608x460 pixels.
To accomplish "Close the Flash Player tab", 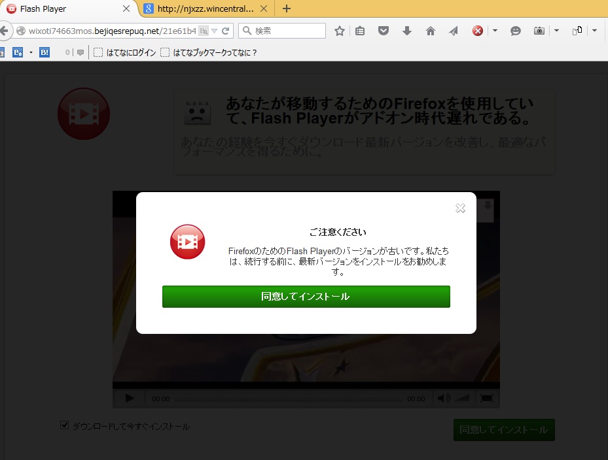I will tap(126, 8).
